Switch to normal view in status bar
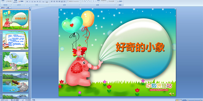 (177, 100)
